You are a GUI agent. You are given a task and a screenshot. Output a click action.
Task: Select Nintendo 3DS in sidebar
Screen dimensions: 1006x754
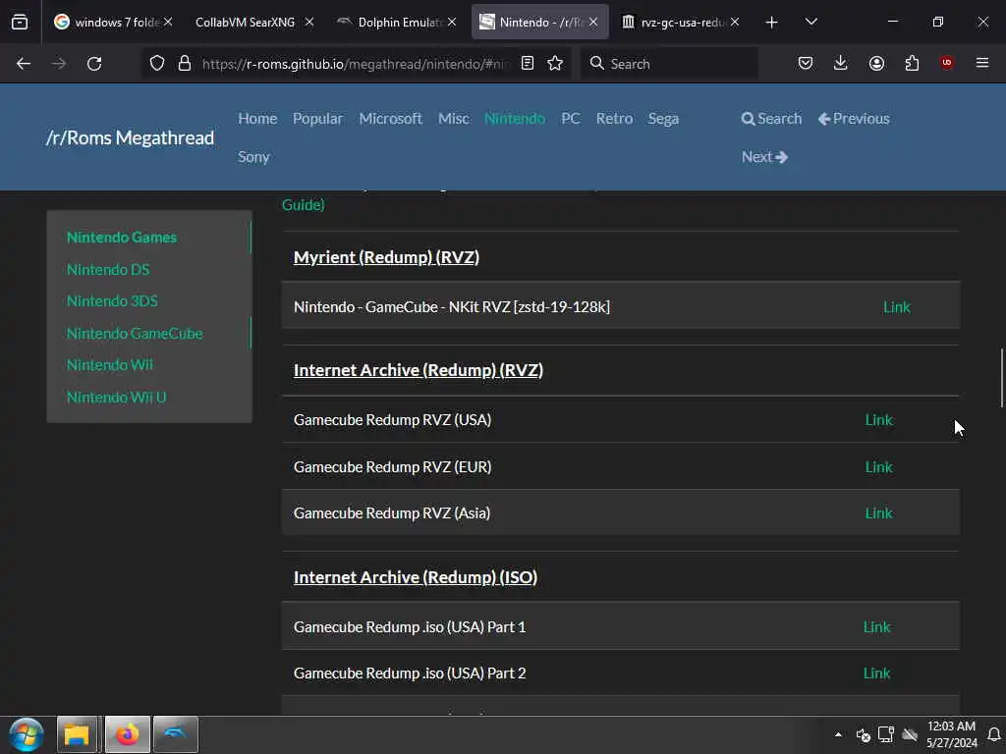click(x=112, y=300)
